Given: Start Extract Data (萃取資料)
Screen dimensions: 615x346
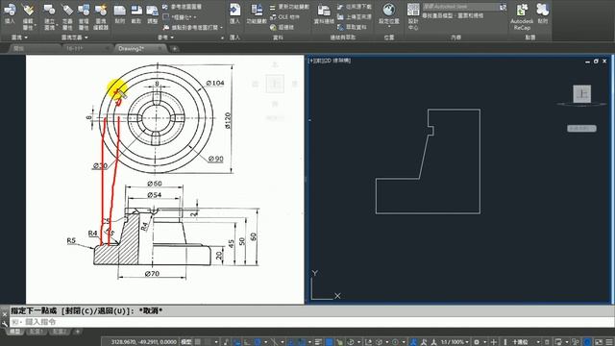Looking at the screenshot, I should tap(353, 27).
